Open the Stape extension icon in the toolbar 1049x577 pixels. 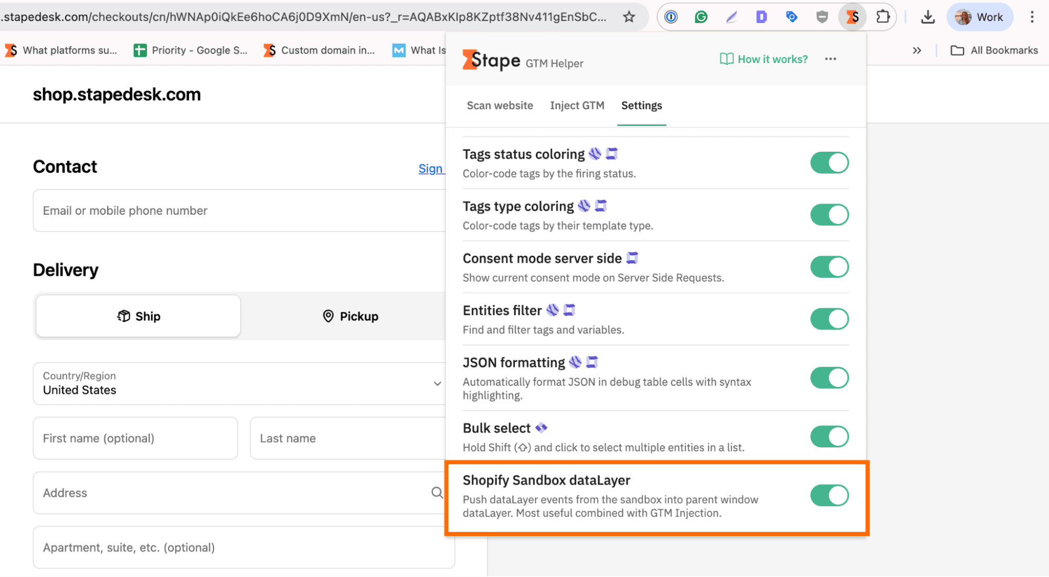(x=853, y=16)
